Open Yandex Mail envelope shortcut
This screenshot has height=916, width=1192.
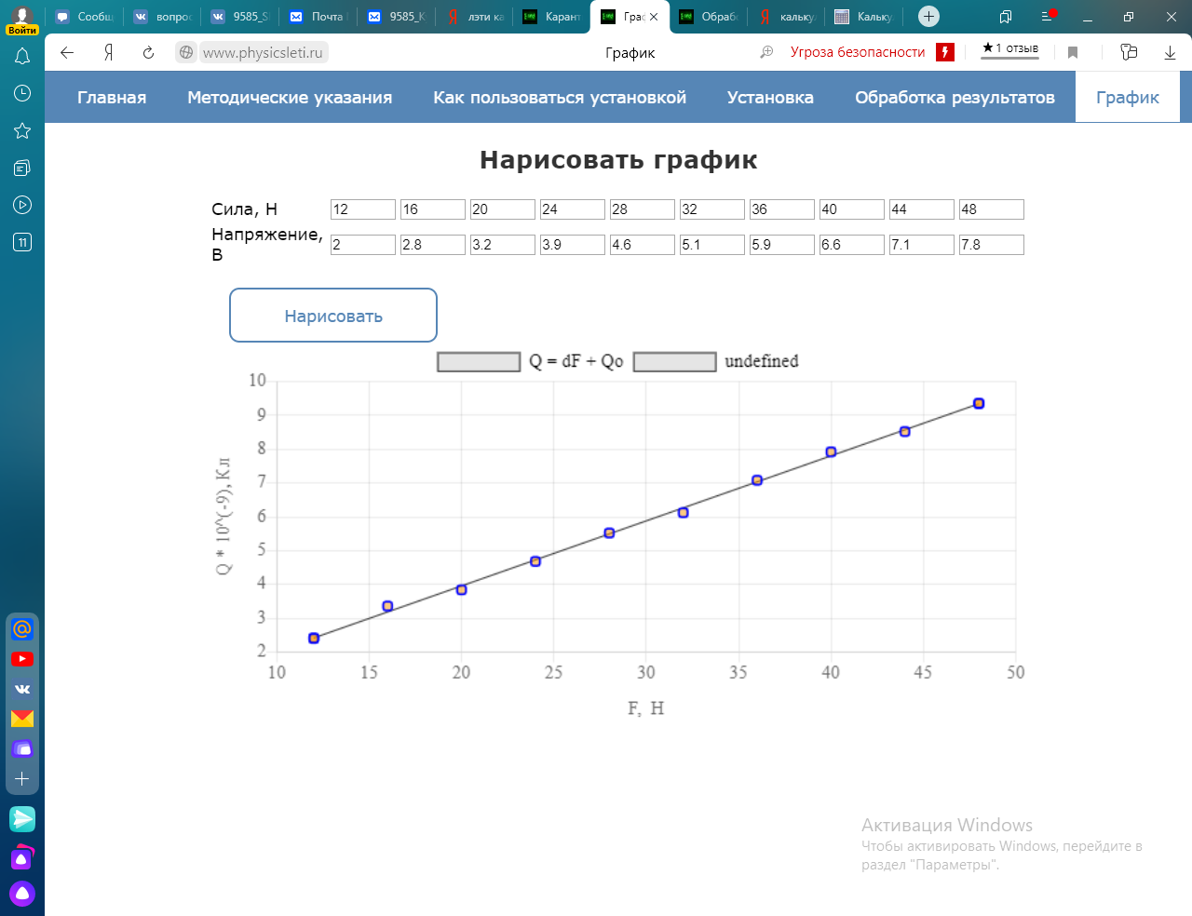click(22, 719)
